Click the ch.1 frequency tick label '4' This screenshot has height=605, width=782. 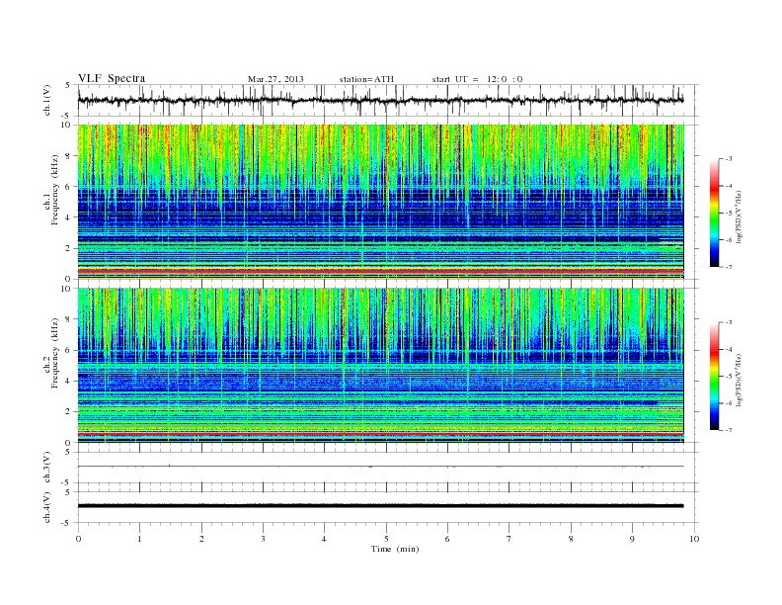point(69,217)
